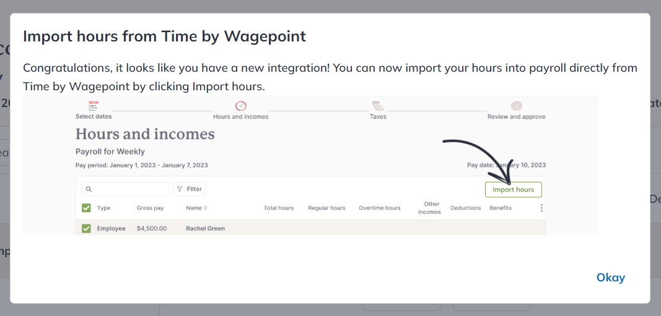Toggle the checkbox for Rachel Green's row
This screenshot has width=661, height=316.
pos(86,228)
